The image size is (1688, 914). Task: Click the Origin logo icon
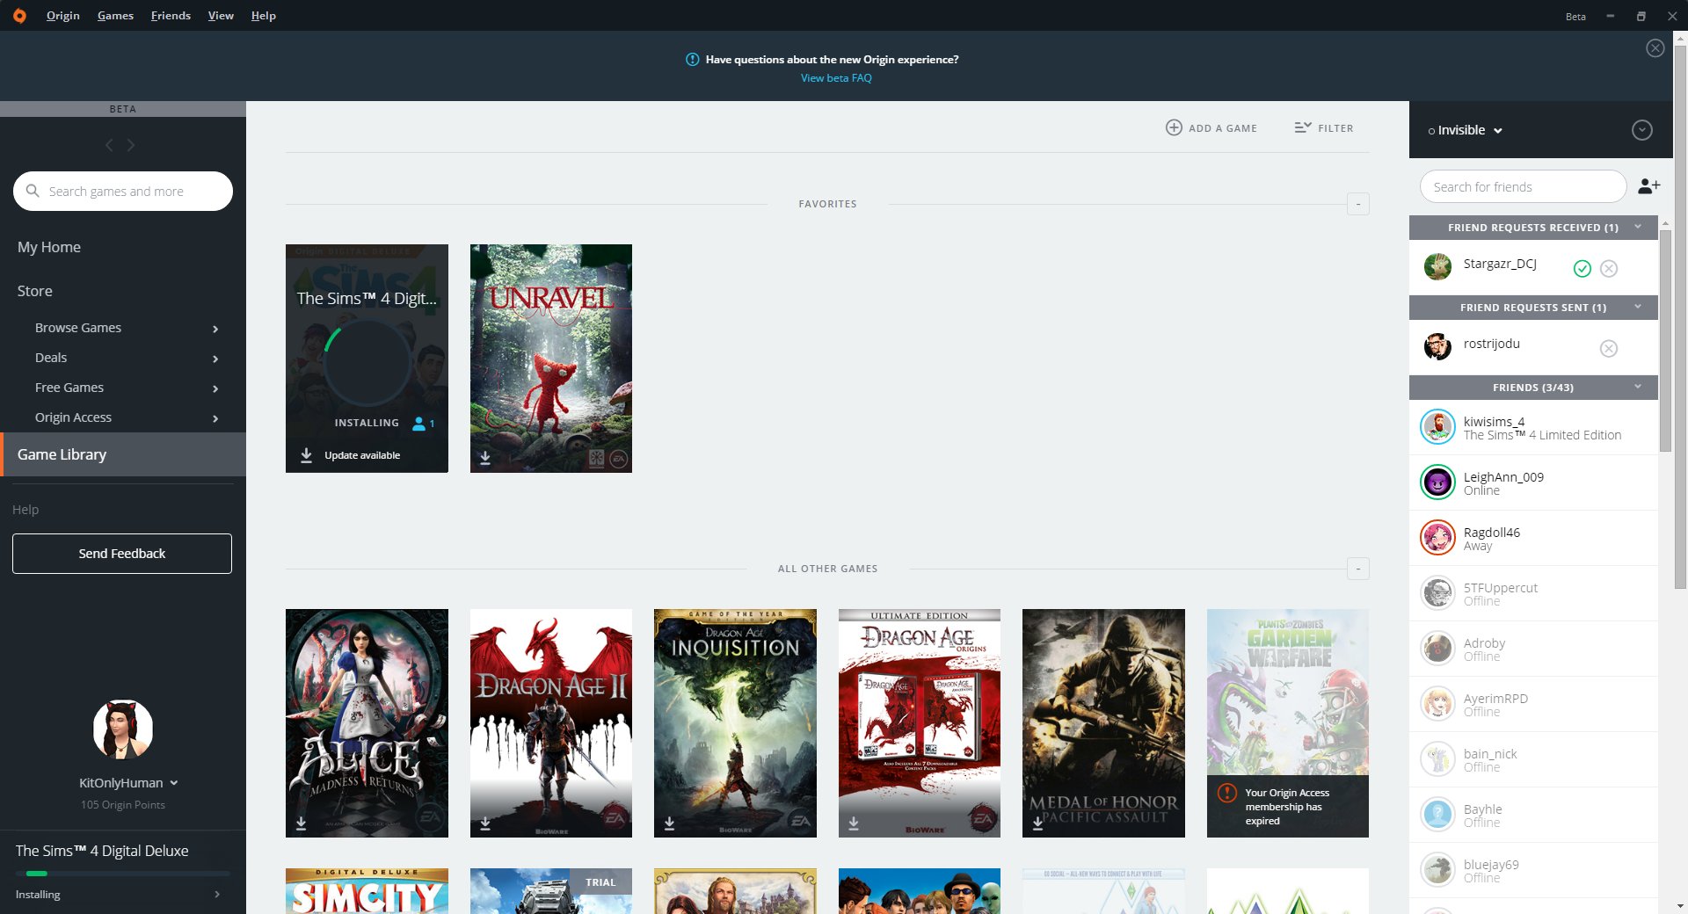click(x=19, y=16)
